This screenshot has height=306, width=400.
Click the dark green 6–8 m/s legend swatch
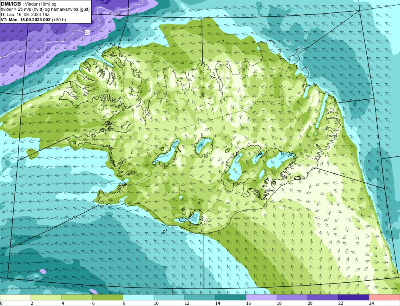click(x=108, y=297)
